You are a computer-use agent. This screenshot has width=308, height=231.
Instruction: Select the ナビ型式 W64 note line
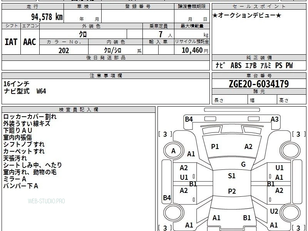coord(25,91)
